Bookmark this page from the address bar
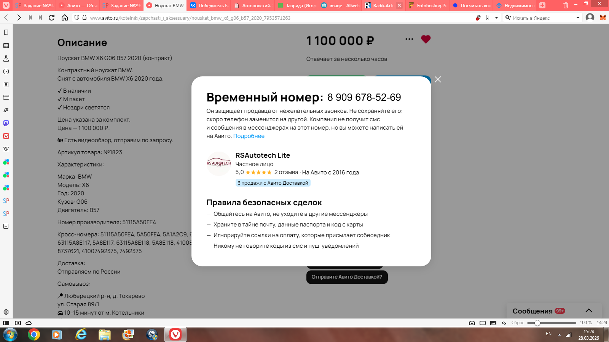The width and height of the screenshot is (609, 342). click(x=488, y=17)
